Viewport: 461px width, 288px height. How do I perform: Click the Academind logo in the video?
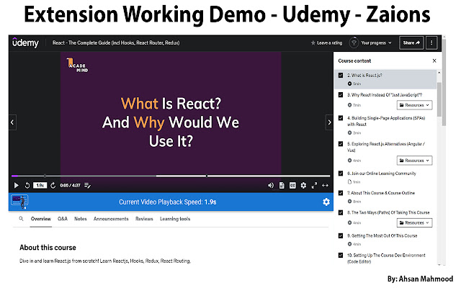click(x=77, y=65)
